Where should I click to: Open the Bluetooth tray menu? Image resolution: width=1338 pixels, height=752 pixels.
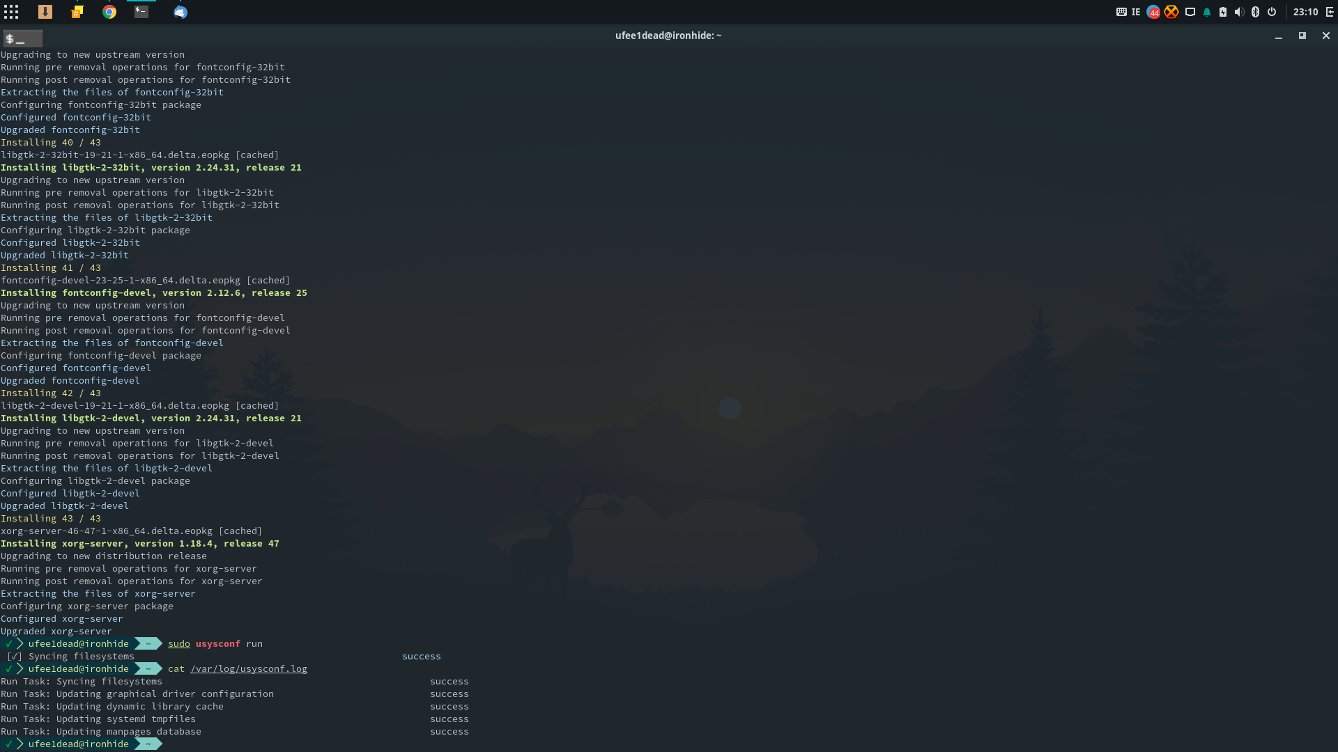(x=1256, y=12)
